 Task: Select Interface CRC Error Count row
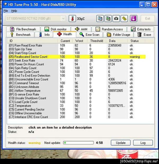point(77,117)
